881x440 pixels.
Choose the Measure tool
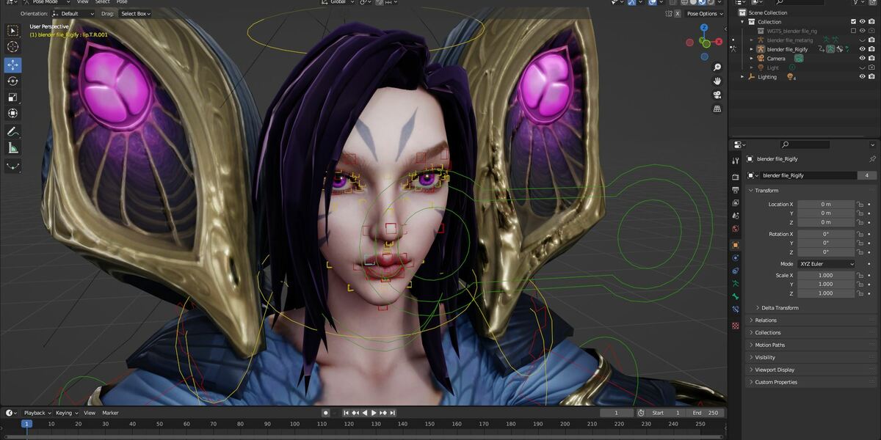[x=13, y=148]
